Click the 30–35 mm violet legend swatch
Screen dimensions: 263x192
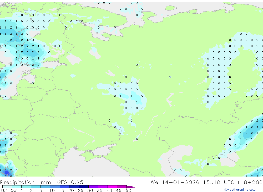pos(93,187)
